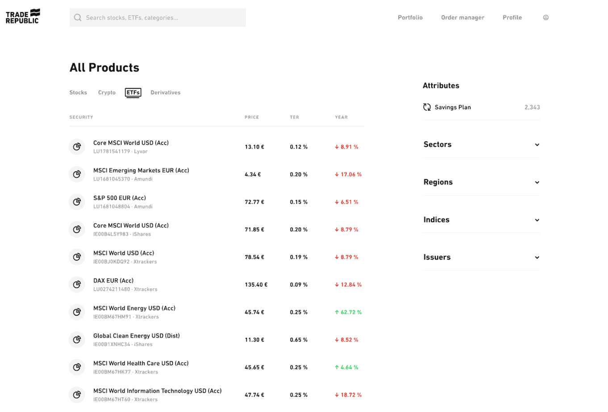Image resolution: width=608 pixels, height=412 pixels.
Task: Open MSCI World USD (Acc) Xtrackers
Action: (x=216, y=257)
